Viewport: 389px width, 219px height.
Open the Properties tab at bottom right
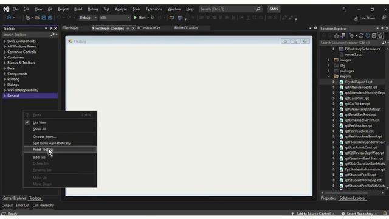[328, 198]
